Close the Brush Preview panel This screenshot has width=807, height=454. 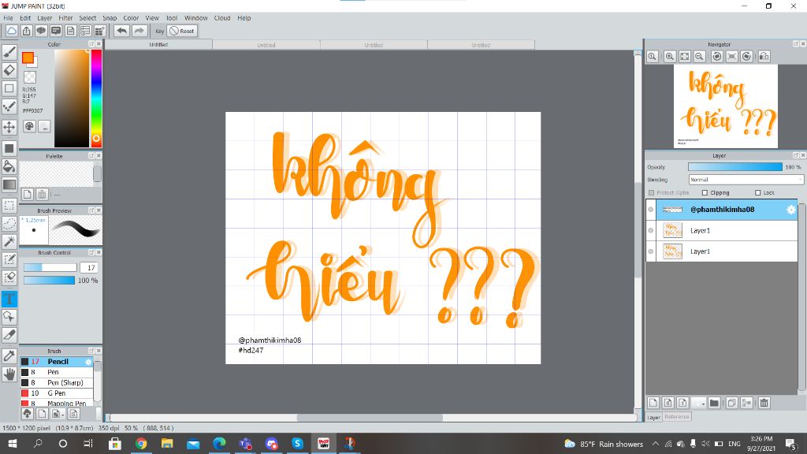point(99,210)
